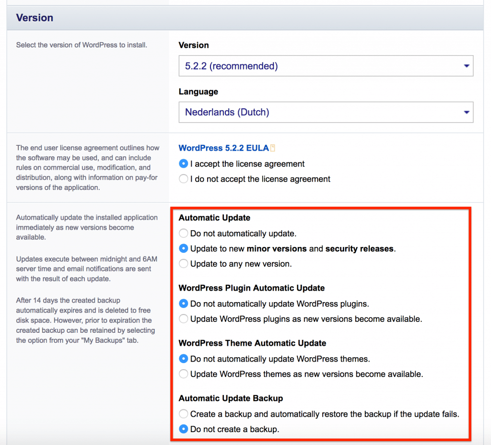This screenshot has width=491, height=445.
Task: Select "Do not automatically update WordPress plugins"
Action: pos(183,304)
